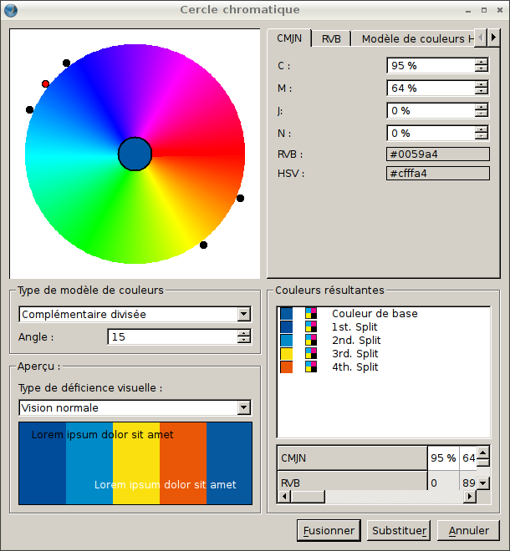Image resolution: width=510 pixels, height=551 pixels.
Task: Click the N percentage field
Action: click(431, 134)
